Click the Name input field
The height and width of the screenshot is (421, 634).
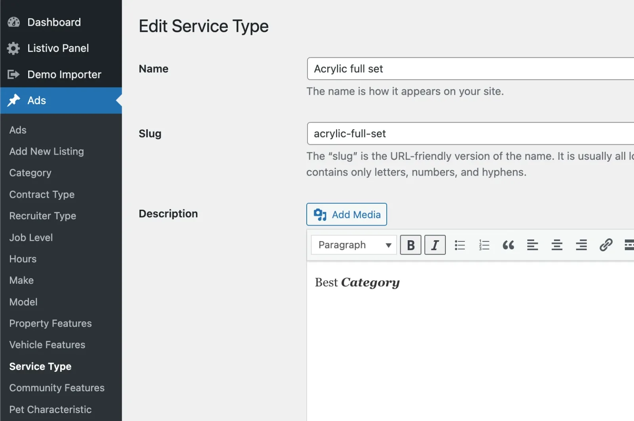click(470, 69)
